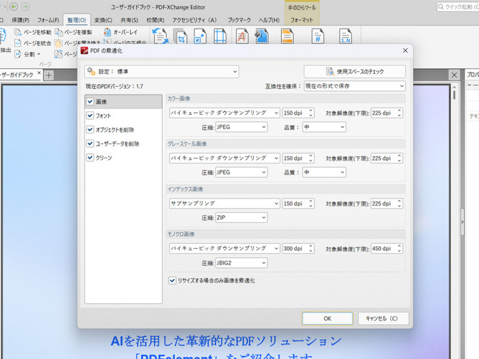Open the watermark tool icon
Viewport: 479px width, 359px height.
(242, 36)
